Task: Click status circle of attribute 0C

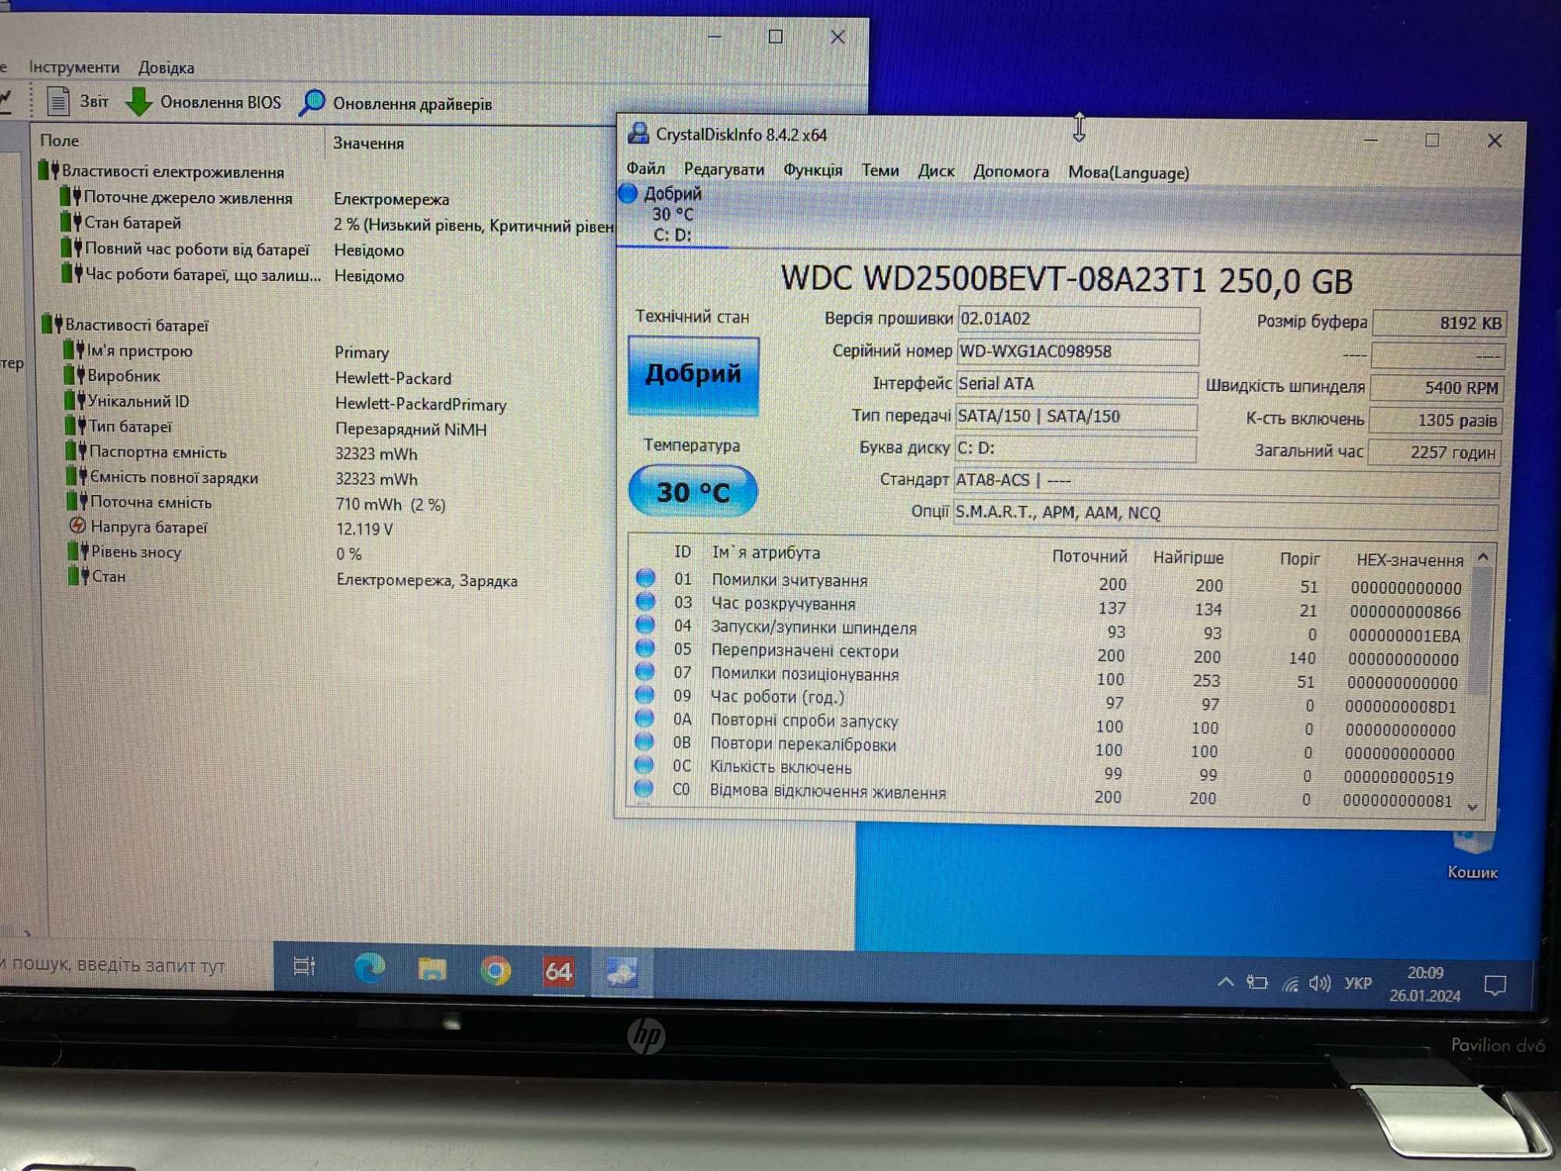Action: point(644,765)
